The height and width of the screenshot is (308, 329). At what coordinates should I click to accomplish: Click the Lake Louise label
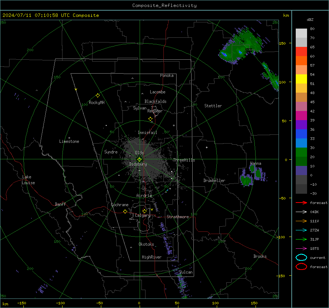(x=28, y=180)
